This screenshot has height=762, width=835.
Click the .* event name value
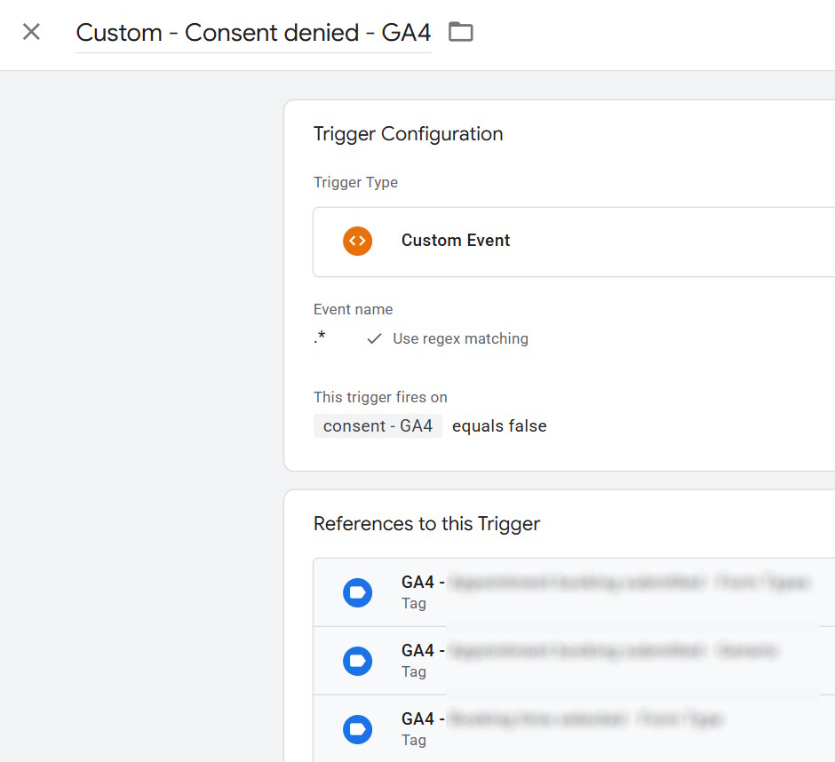pos(320,337)
